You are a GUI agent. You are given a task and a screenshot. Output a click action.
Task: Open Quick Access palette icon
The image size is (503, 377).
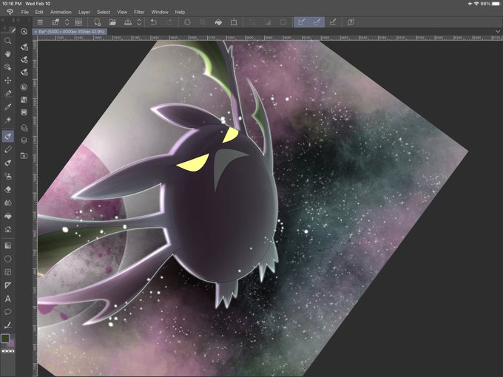[x=24, y=31]
